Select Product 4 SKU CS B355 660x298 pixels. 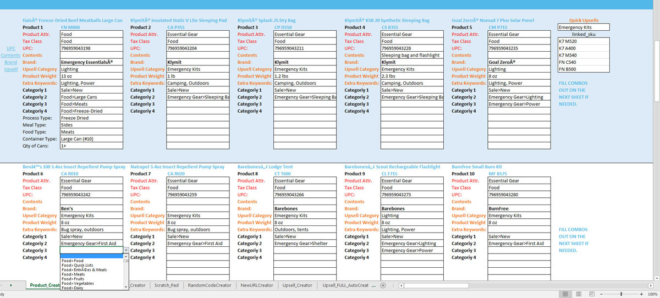[x=412, y=27]
